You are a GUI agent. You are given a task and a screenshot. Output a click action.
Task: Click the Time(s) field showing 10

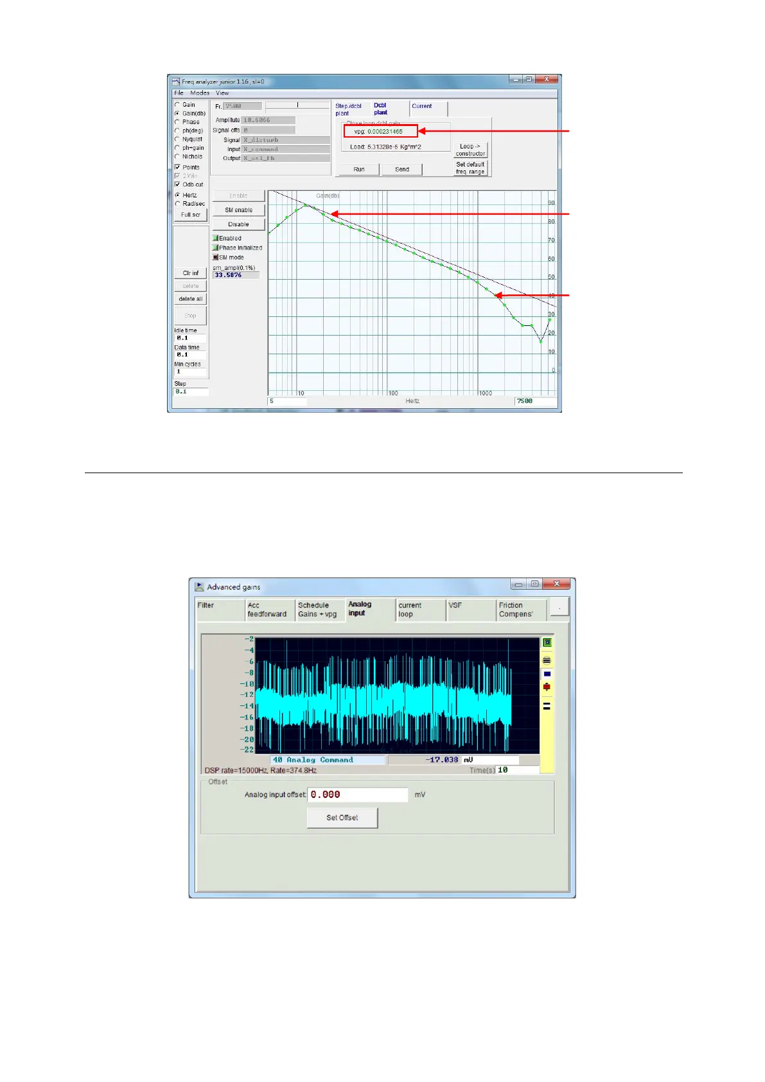[518, 770]
